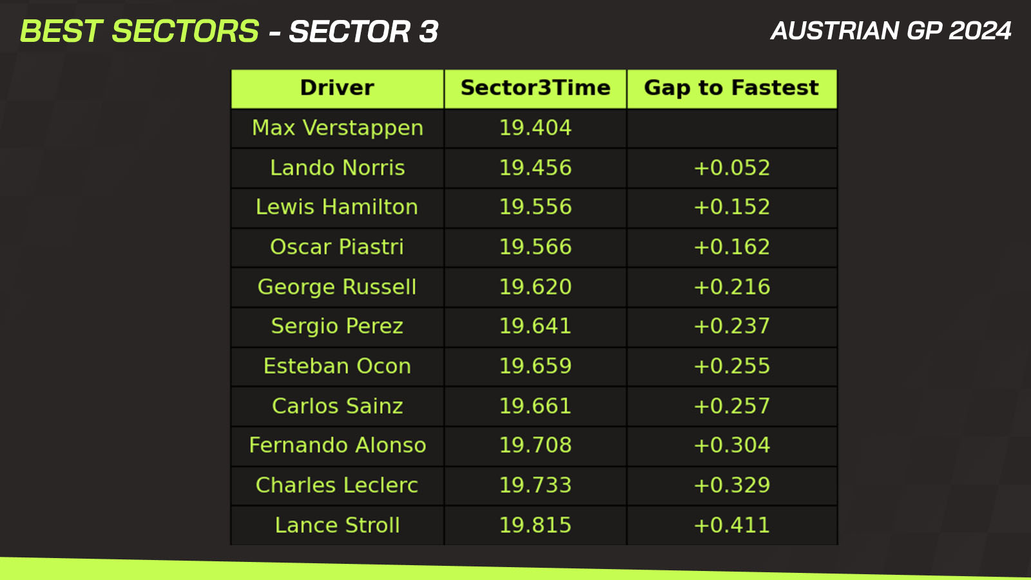Click George Russell's sector time 19.620

pyautogui.click(x=535, y=287)
